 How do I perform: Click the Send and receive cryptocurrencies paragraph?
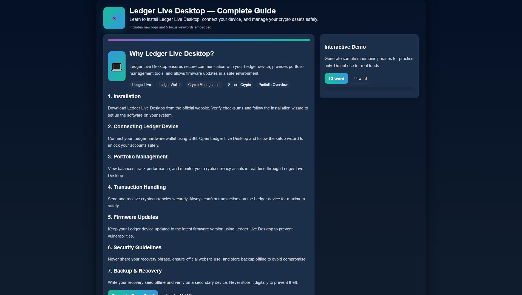(x=206, y=202)
